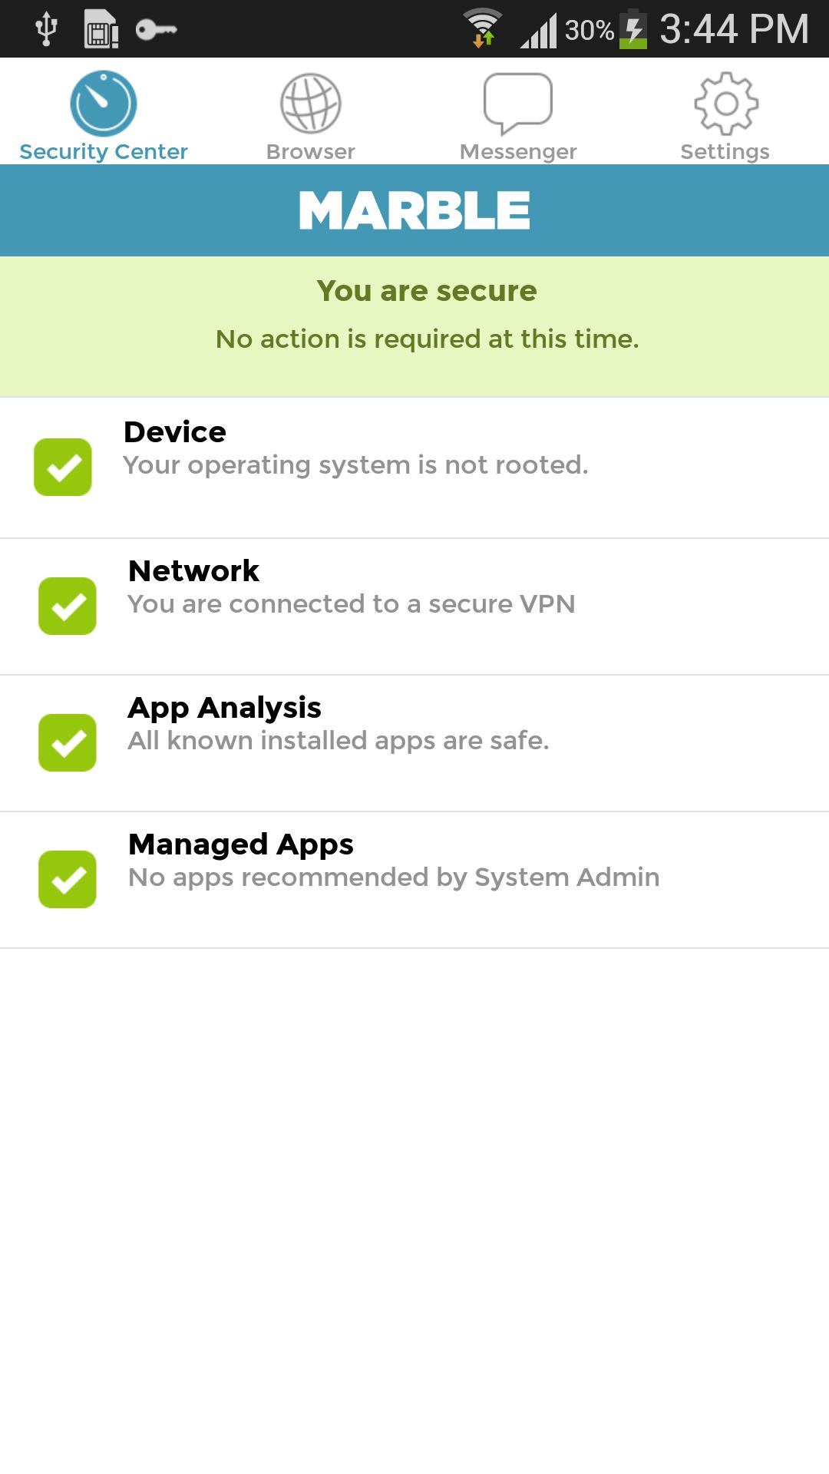829x1474 pixels.
Task: Tap the battery charging indicator
Action: point(633,29)
